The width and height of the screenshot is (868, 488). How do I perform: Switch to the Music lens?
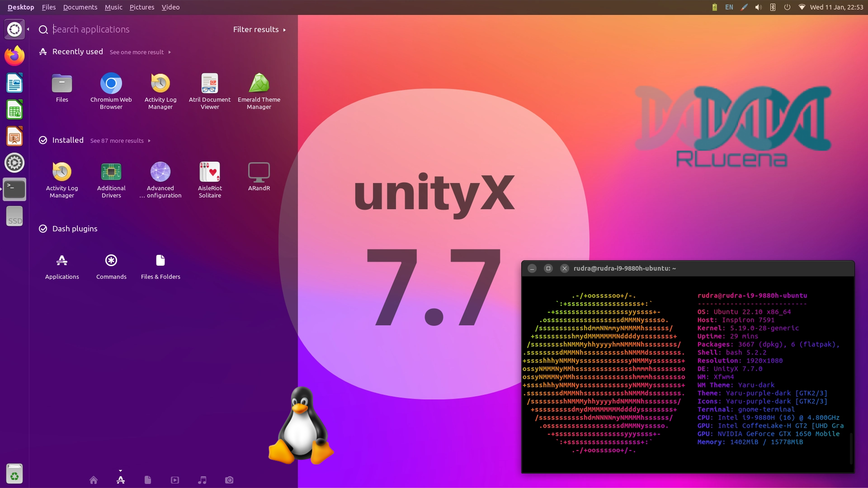coord(202,480)
